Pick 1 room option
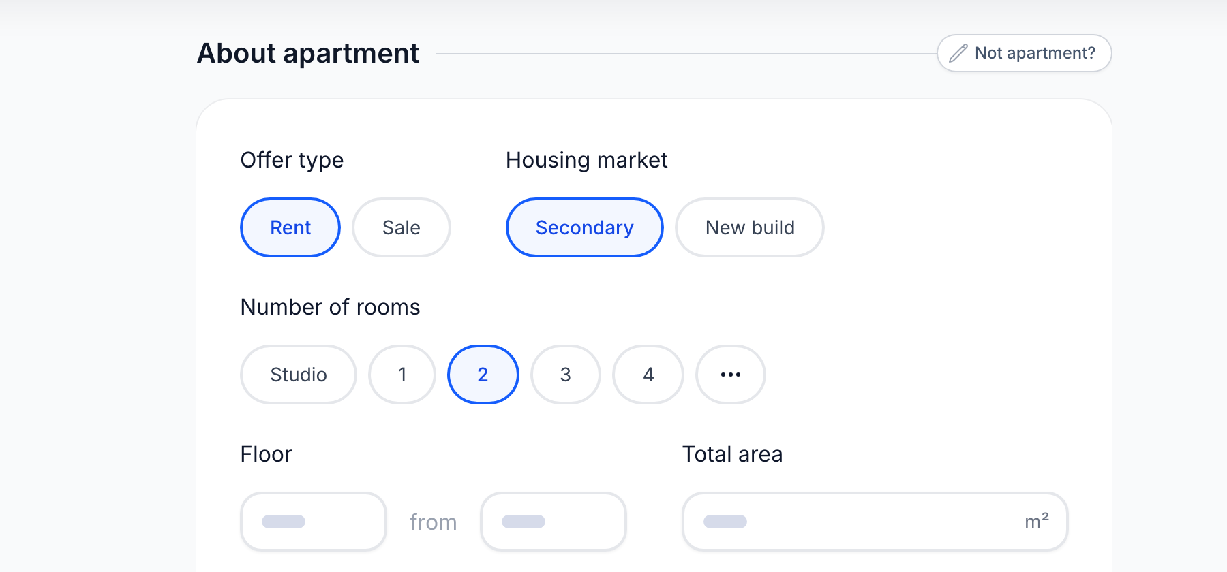 point(402,375)
